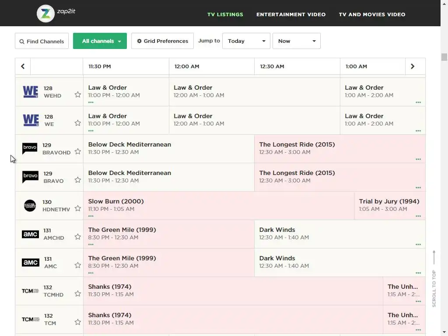Open AMCHD The Green Mile (1999) listing

(169, 234)
